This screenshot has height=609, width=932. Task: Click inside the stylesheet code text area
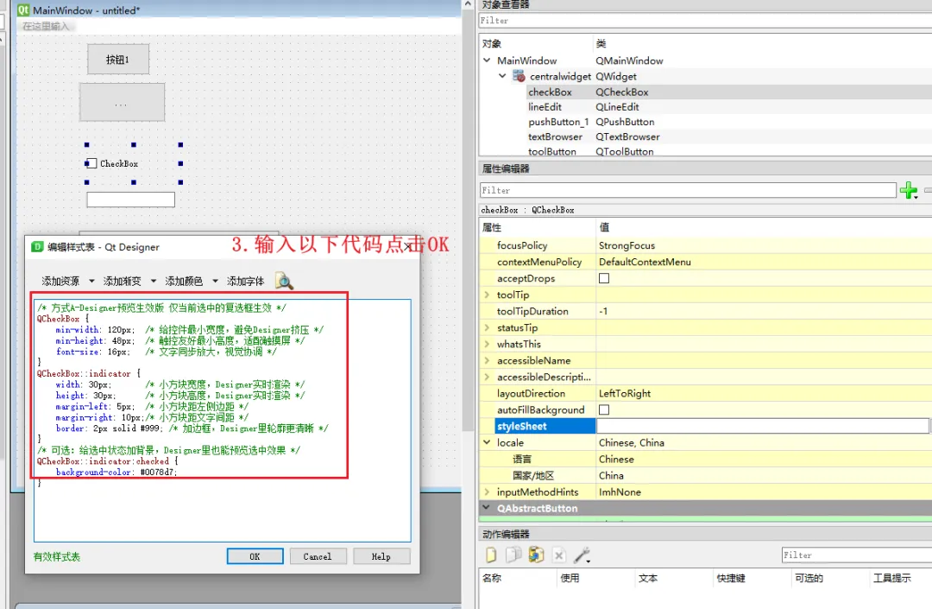[223, 421]
